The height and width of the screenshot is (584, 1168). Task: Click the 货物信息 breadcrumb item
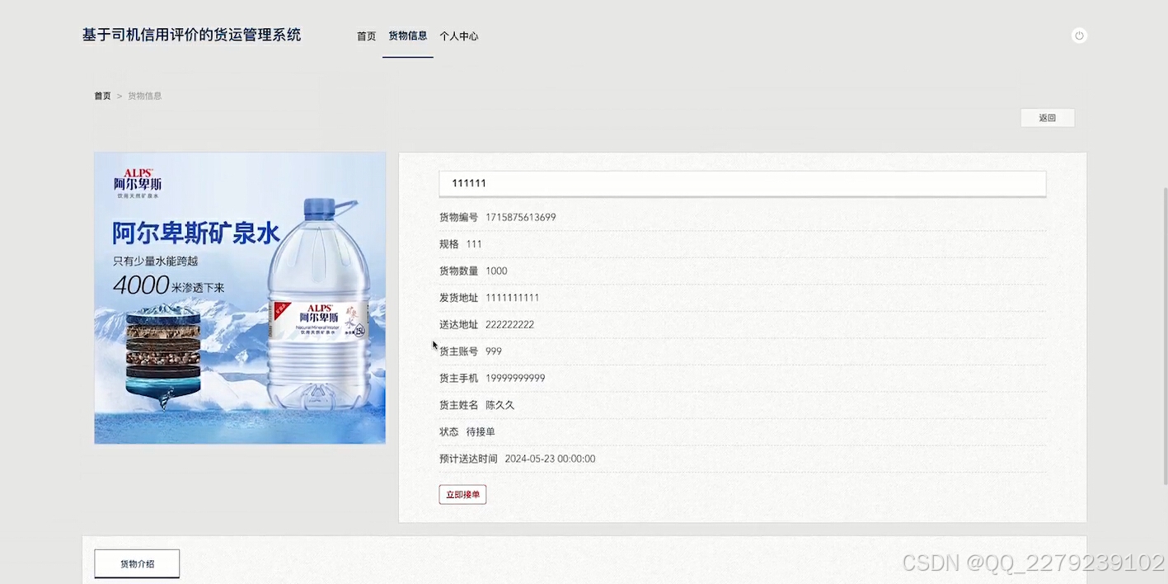coord(145,96)
